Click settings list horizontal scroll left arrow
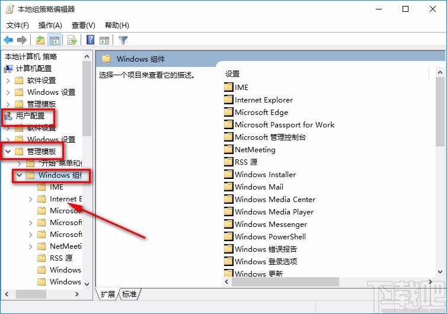Image resolution: width=447 pixels, height=314 pixels. point(226,282)
